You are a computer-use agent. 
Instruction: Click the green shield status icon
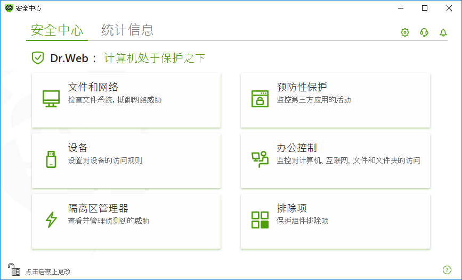point(38,58)
